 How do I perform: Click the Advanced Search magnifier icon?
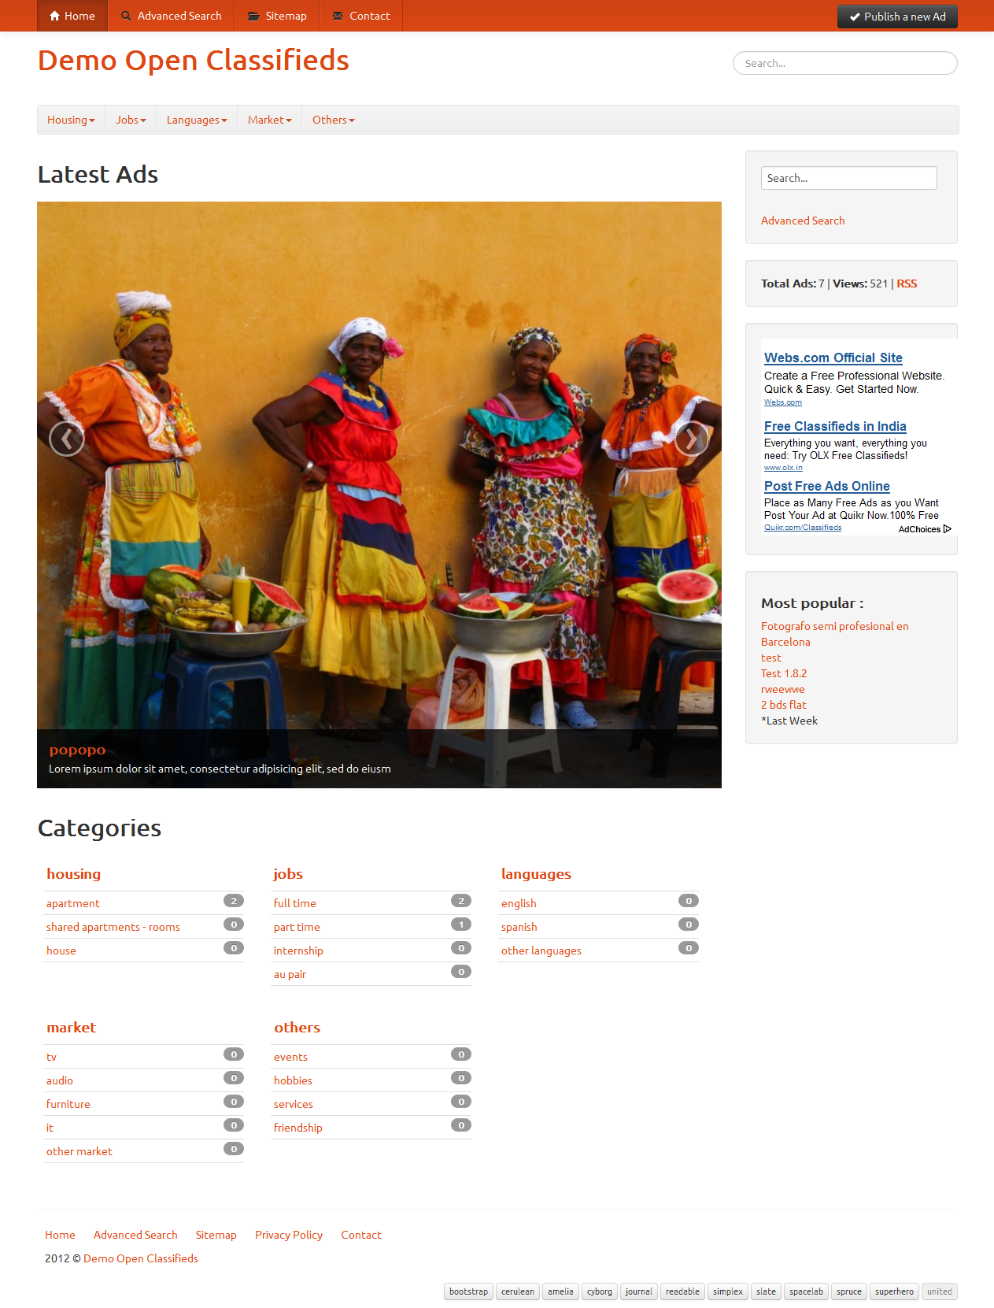126,16
